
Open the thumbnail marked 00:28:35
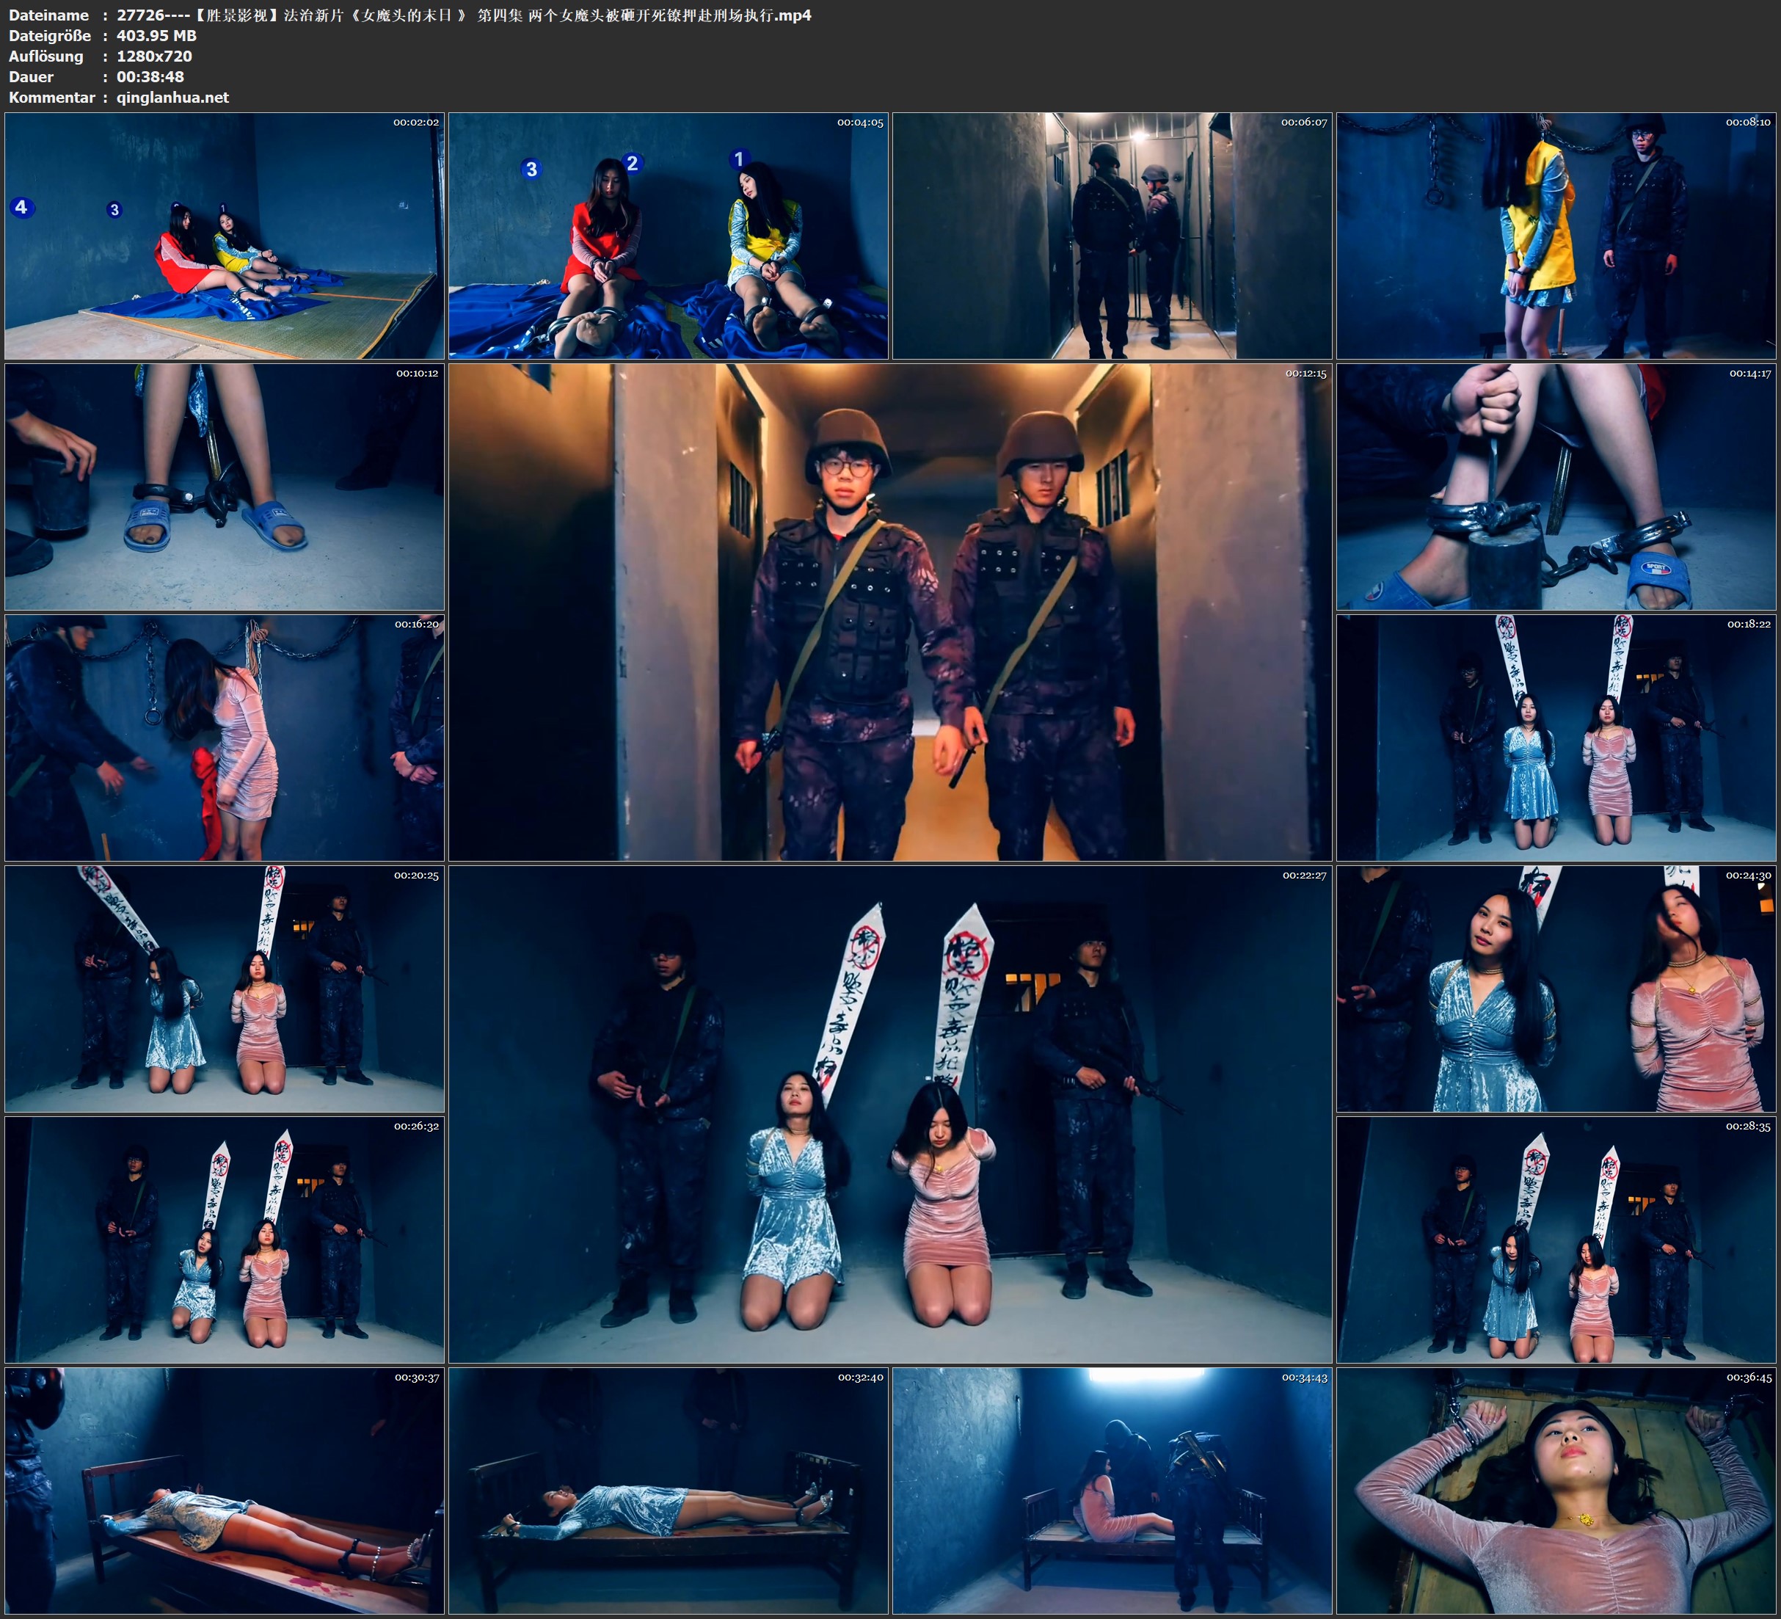[1556, 1240]
